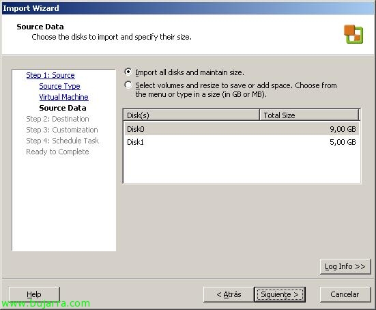Open Help for the wizard
Image resolution: width=376 pixels, height=310 pixels.
(x=34, y=294)
